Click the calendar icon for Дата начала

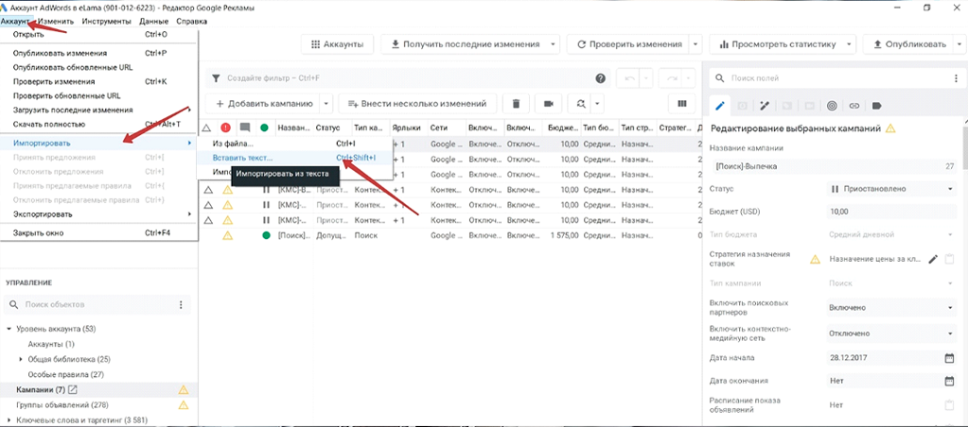(x=949, y=358)
